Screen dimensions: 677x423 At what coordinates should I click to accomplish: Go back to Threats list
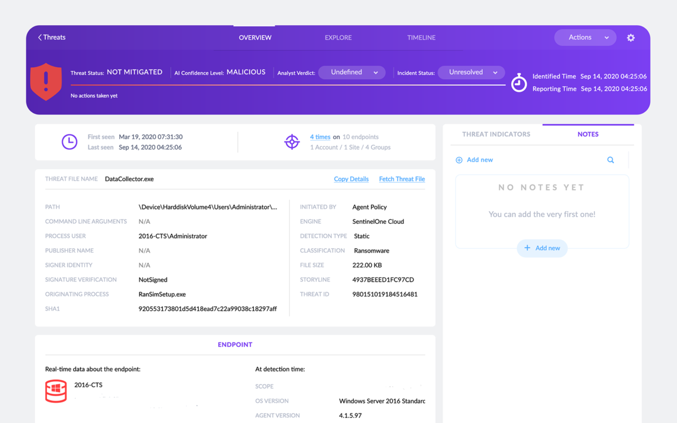tap(51, 38)
